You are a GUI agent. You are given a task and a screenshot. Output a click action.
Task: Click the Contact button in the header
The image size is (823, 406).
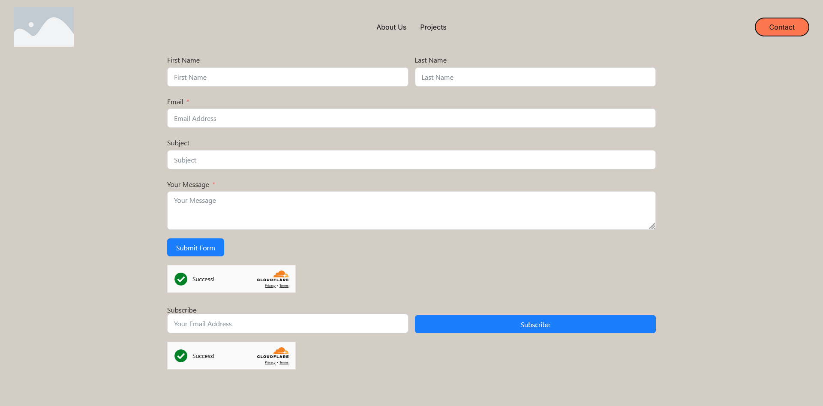(781, 27)
